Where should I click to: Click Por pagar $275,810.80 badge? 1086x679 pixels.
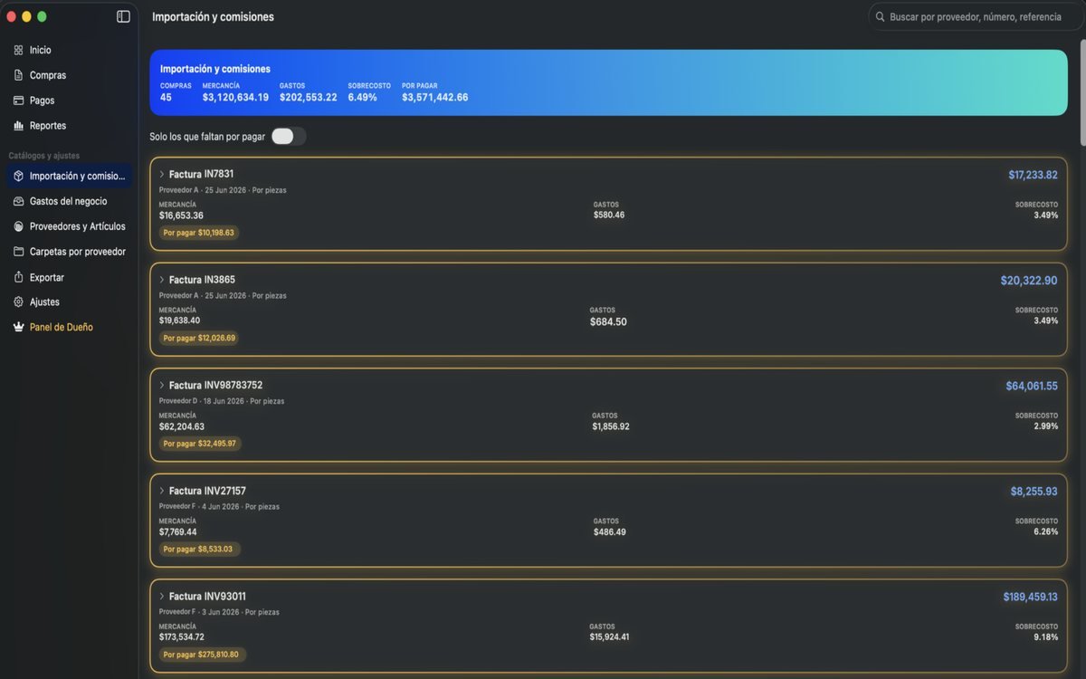(x=202, y=655)
